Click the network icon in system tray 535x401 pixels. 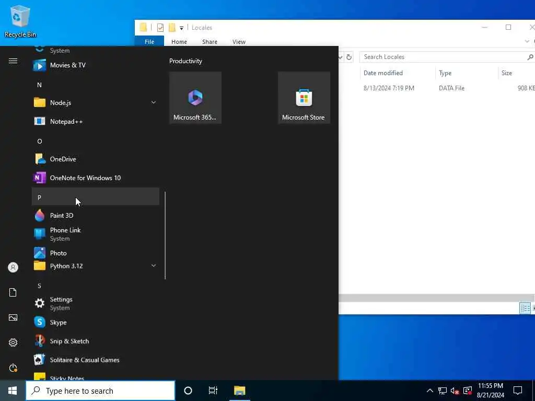(443, 391)
